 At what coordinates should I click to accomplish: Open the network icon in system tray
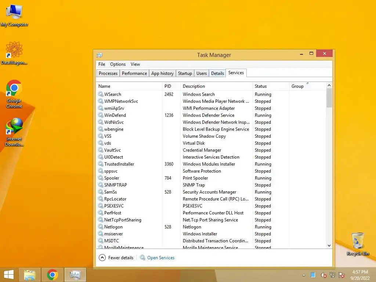333,275
